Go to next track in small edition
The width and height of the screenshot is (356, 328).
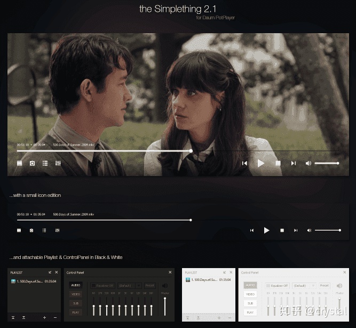click(x=296, y=231)
